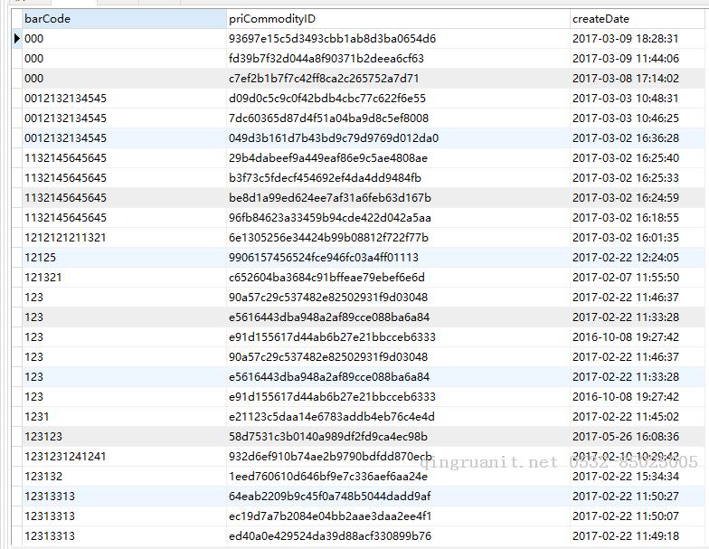Click date cell 2017-03-02 16:18:55
Image resolution: width=709 pixels, height=549 pixels.
pyautogui.click(x=625, y=218)
